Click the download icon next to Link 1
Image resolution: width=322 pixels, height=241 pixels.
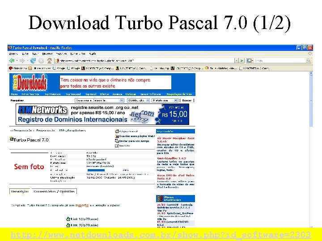click(x=68, y=219)
